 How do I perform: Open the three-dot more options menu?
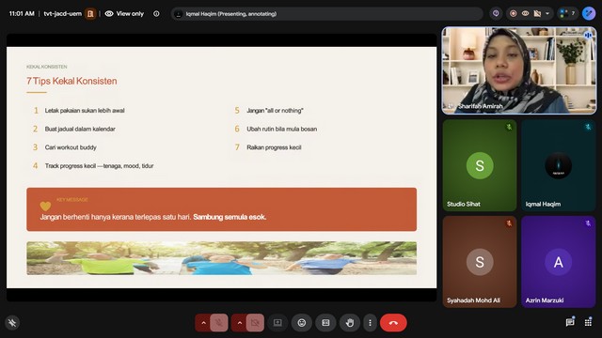coord(370,323)
